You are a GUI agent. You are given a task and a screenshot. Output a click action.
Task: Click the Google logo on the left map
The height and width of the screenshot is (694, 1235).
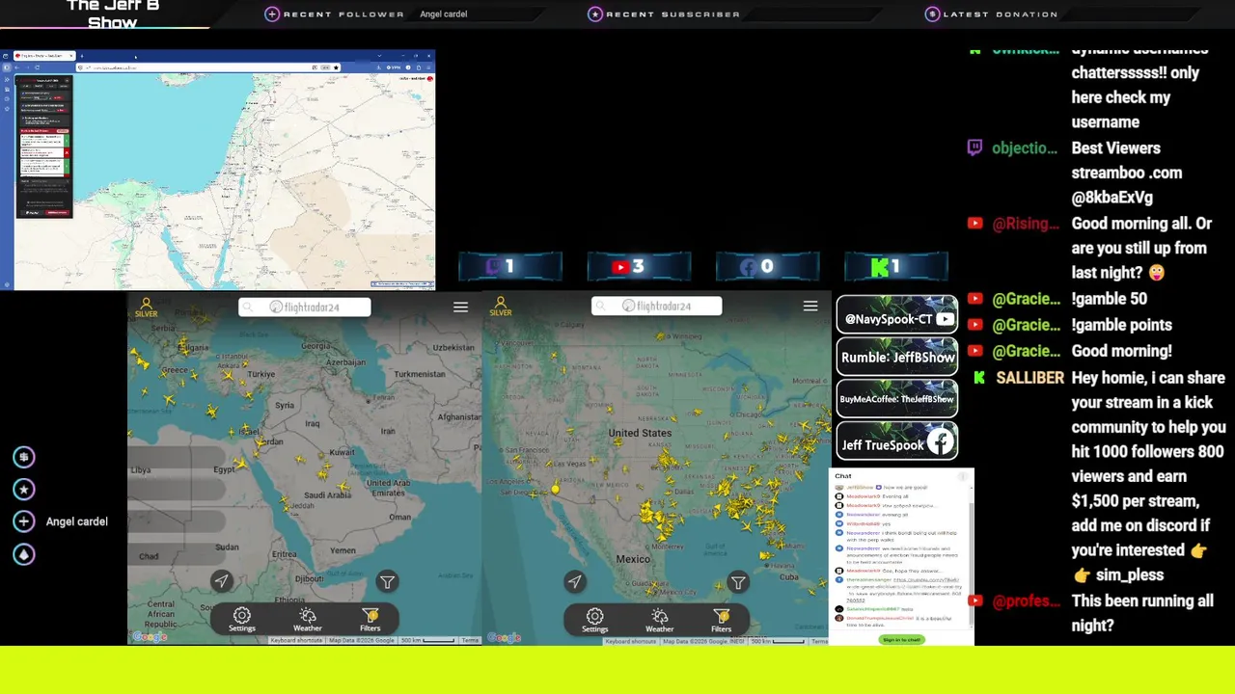coord(150,637)
